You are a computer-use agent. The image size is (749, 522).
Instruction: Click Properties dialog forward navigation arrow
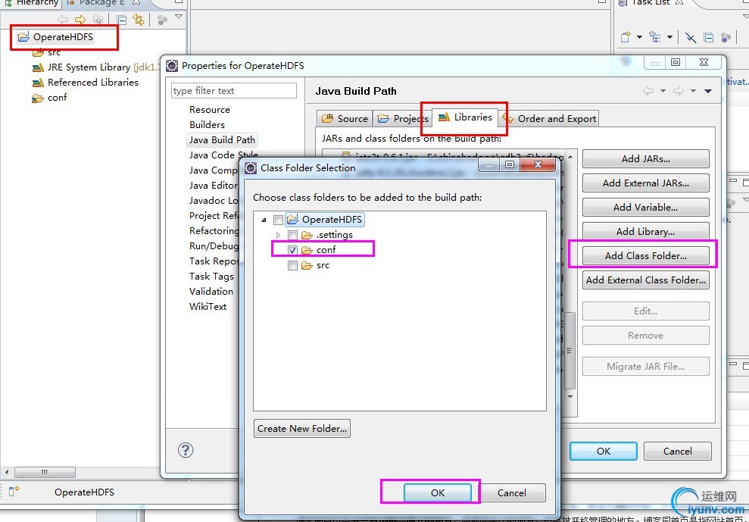tap(679, 91)
